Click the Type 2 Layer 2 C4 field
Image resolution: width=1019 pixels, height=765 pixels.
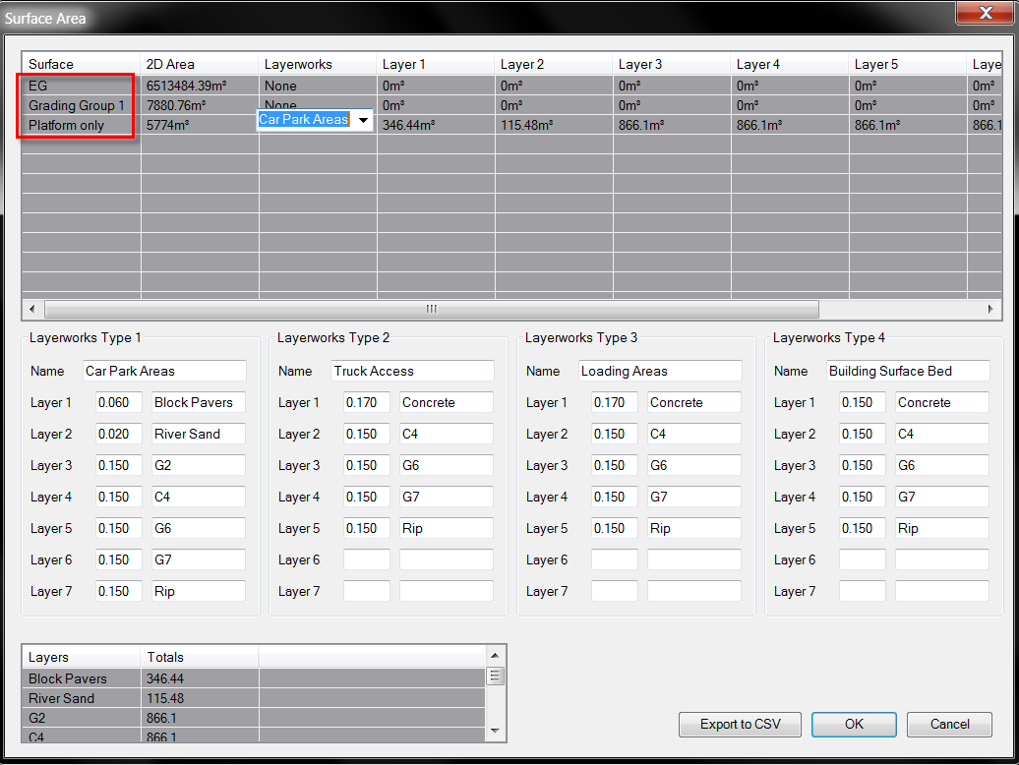pyautogui.click(x=447, y=434)
